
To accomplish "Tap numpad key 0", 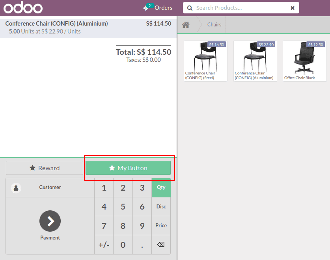I will [x=123, y=245].
